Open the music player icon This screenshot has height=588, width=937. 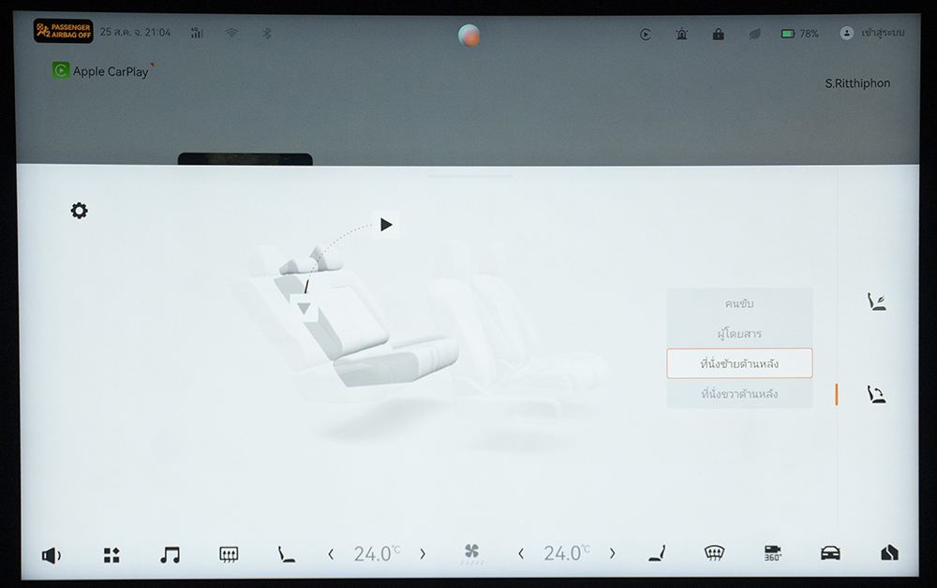pos(170,555)
